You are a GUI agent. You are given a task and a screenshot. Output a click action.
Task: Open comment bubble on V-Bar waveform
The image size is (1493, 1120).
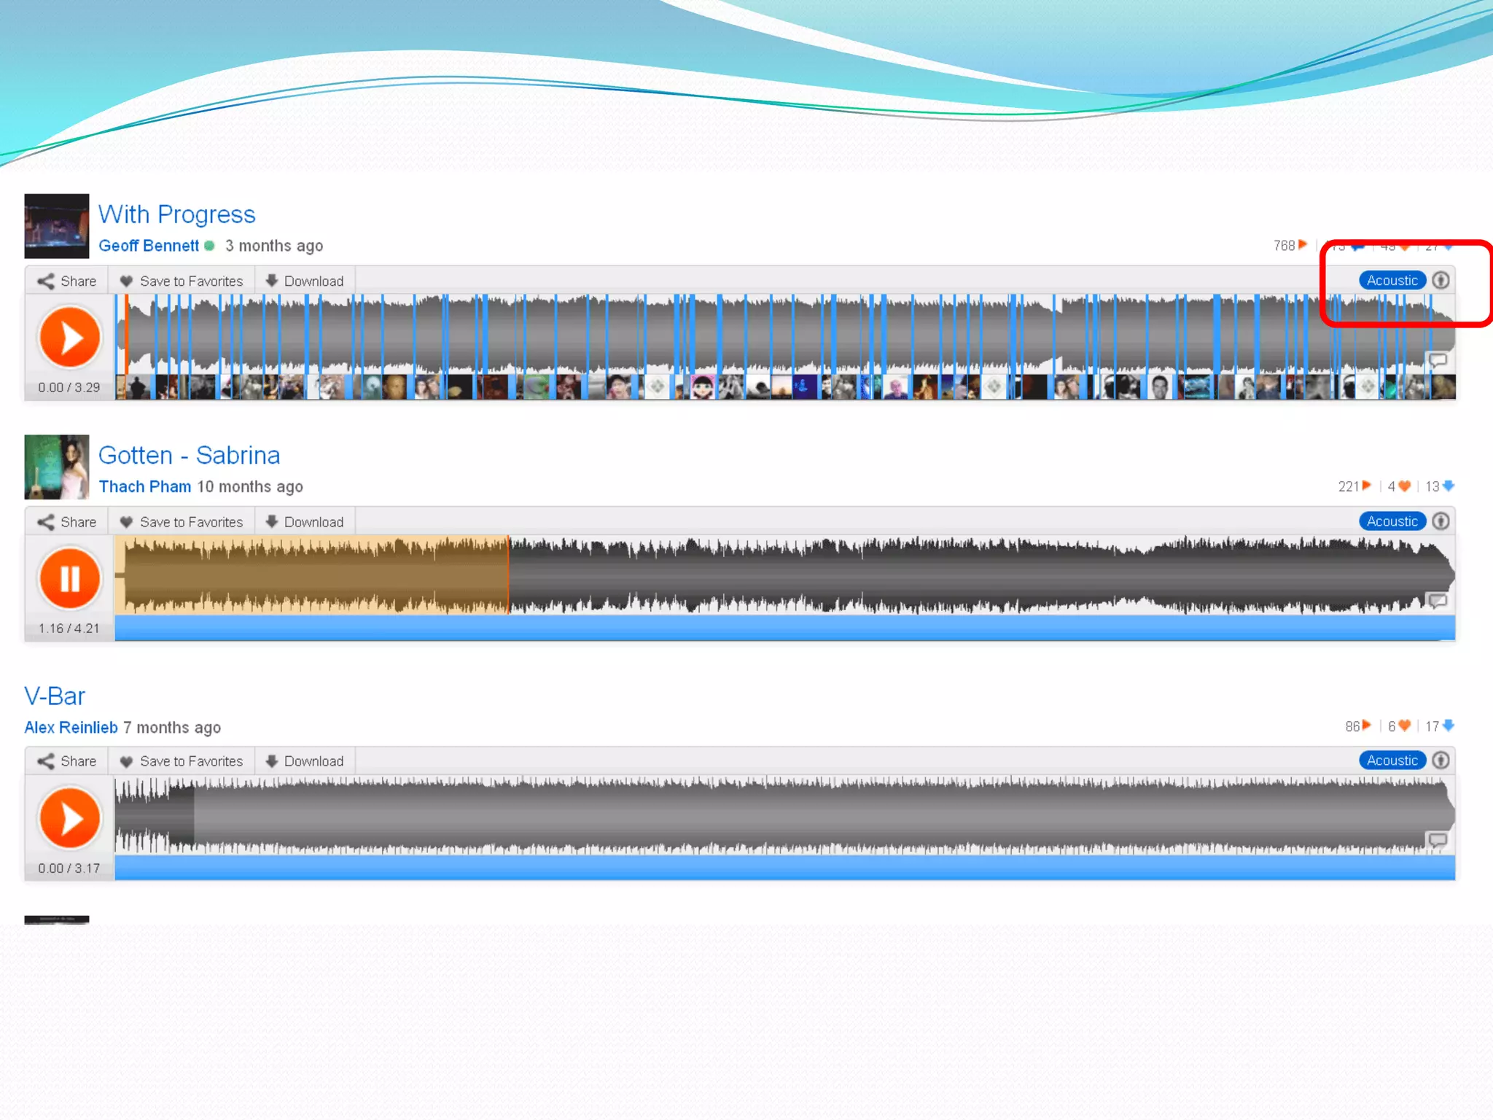point(1437,840)
